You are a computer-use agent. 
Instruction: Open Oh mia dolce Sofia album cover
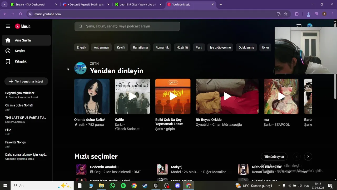(x=92, y=96)
